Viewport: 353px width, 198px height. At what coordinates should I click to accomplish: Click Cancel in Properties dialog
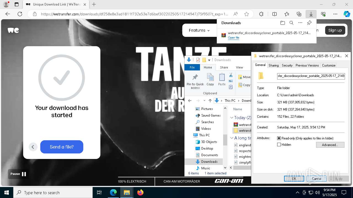(316, 178)
